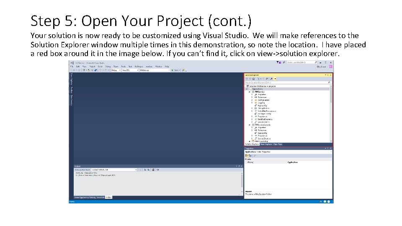Click the Forward icon in Solution Explorer toolbar
This screenshot has width=402, height=226.
pos(250,79)
